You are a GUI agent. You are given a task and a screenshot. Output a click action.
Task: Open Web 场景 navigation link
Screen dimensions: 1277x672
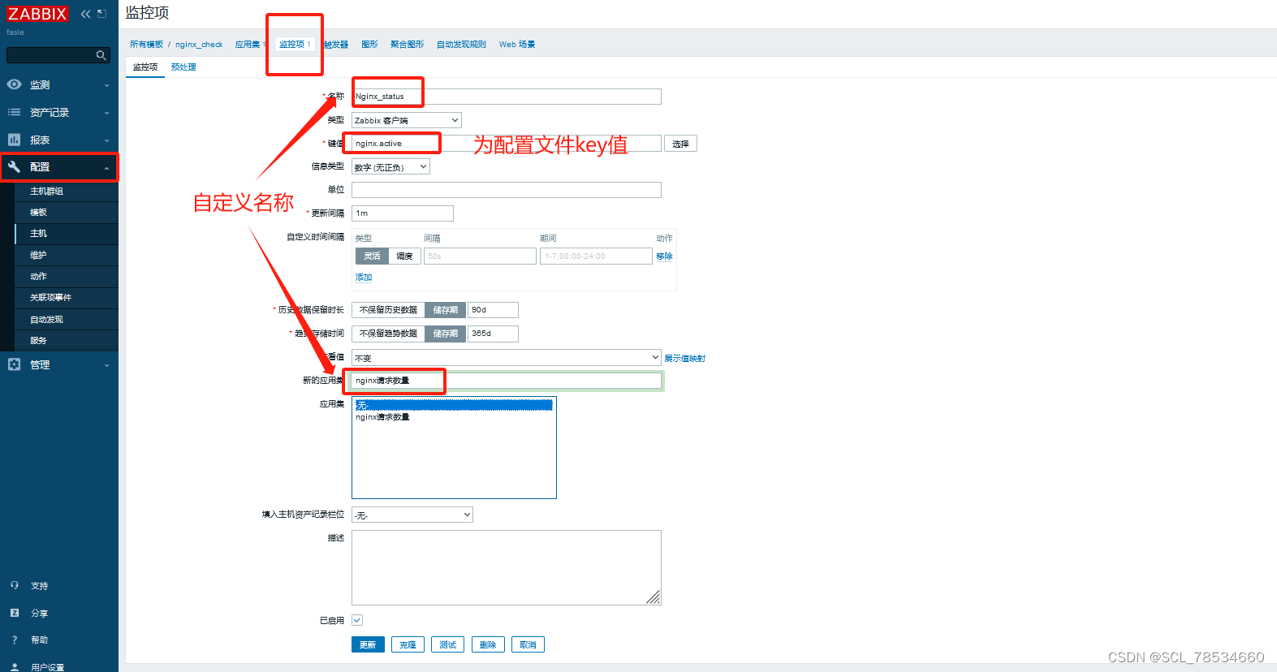click(x=517, y=45)
